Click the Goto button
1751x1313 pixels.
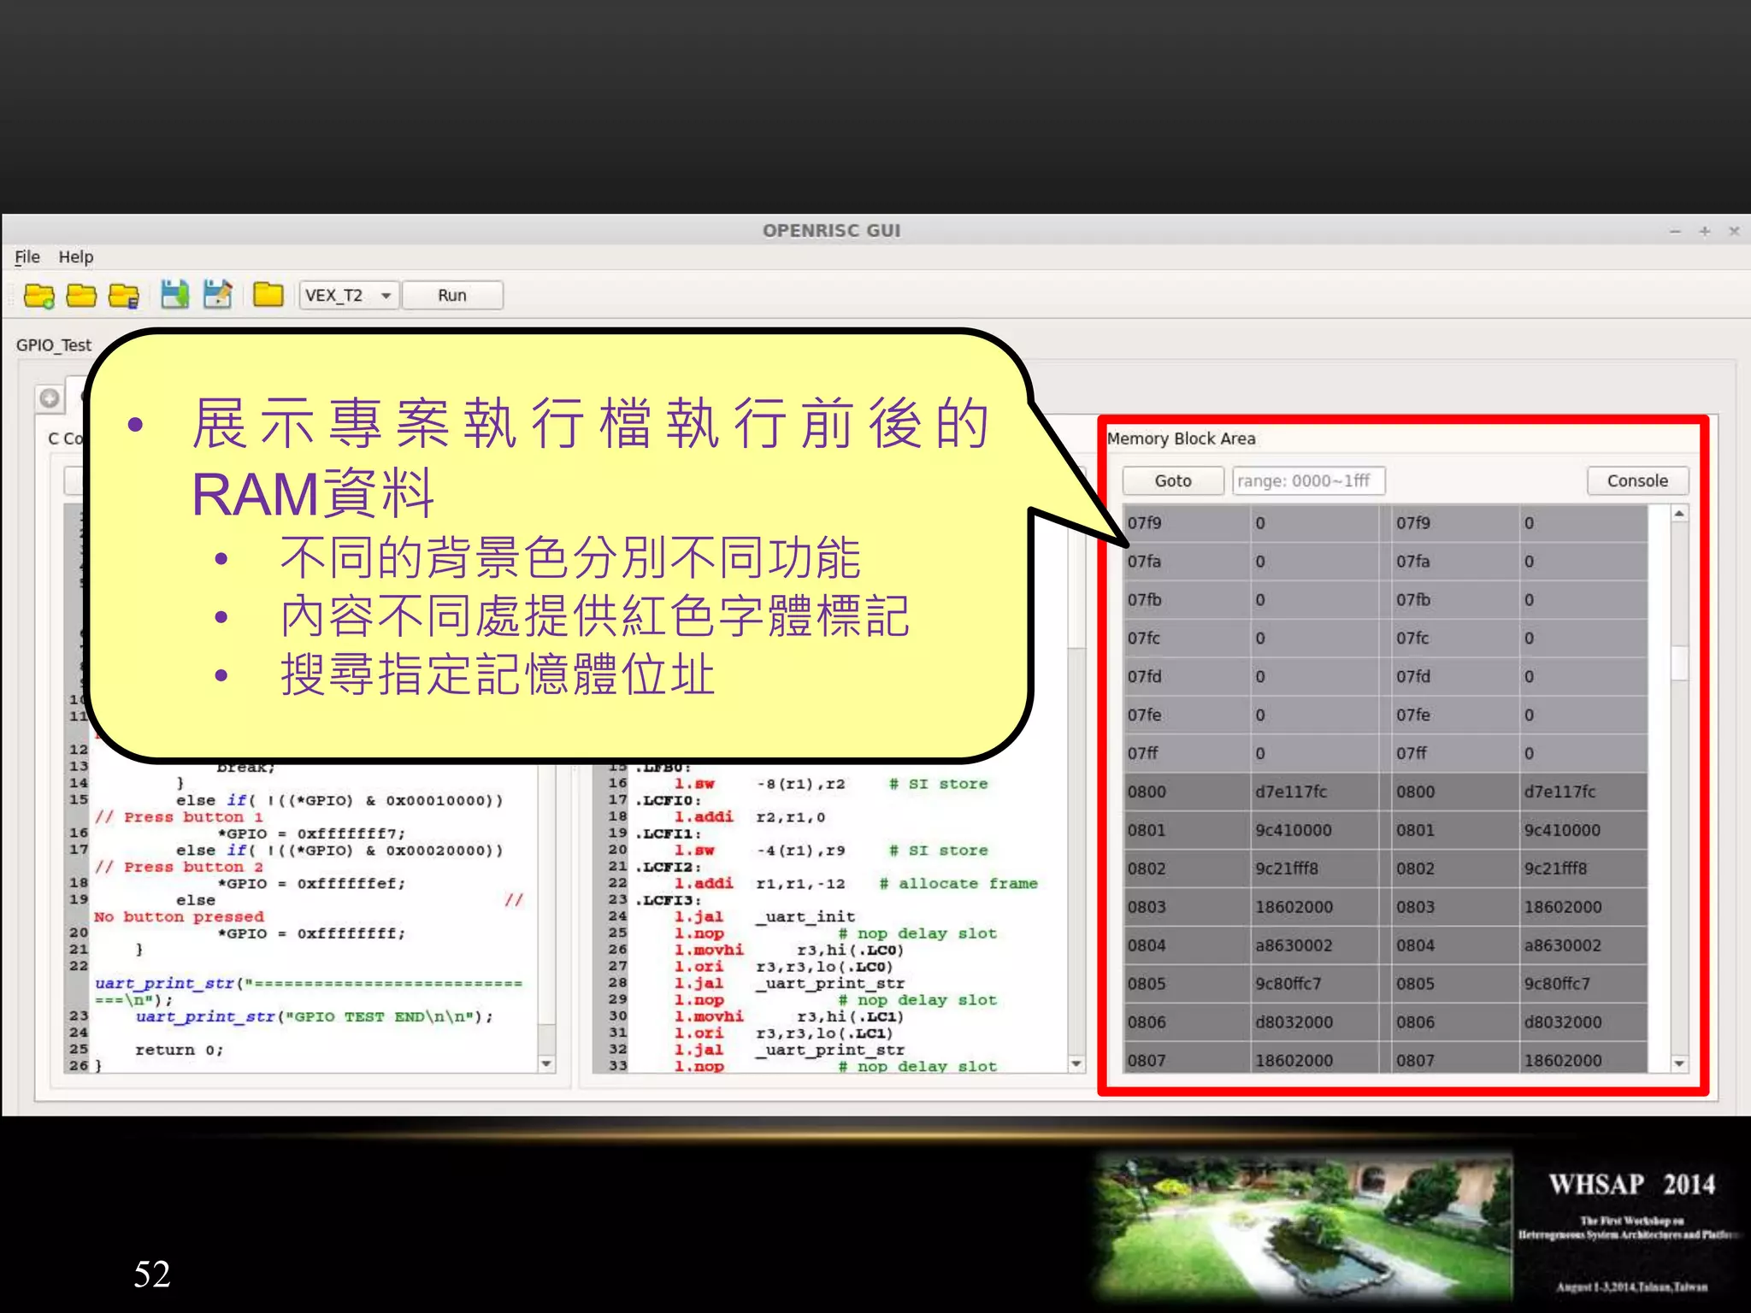(1172, 481)
